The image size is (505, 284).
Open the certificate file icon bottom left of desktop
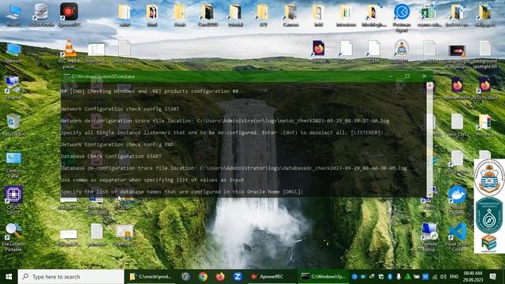[125, 236]
